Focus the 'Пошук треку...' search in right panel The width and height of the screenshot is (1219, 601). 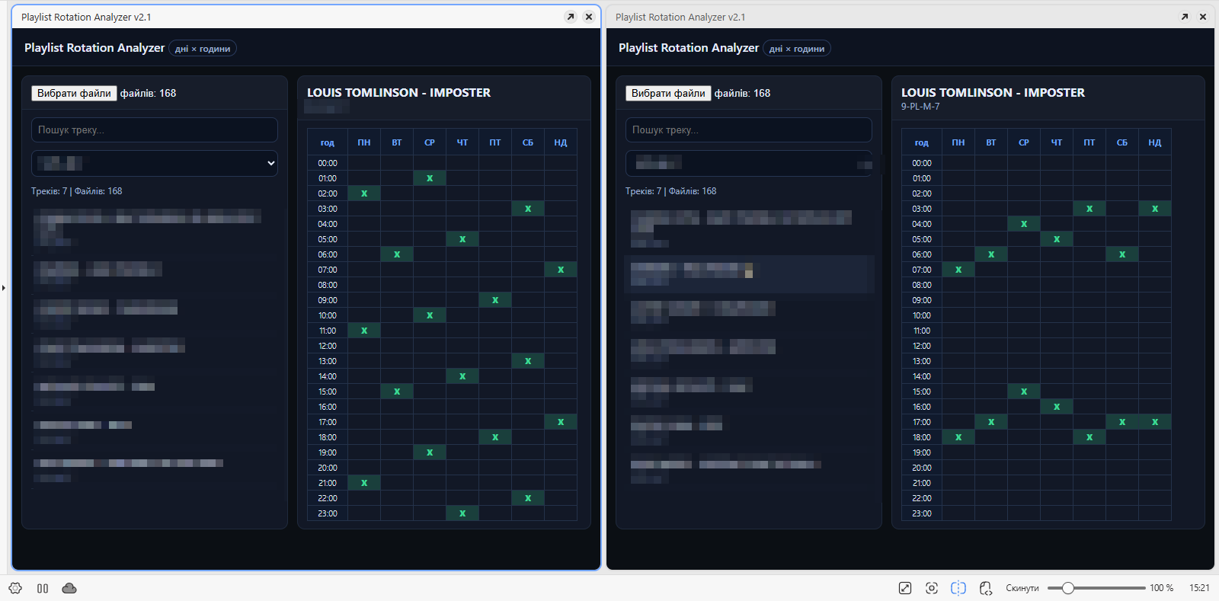tap(749, 130)
